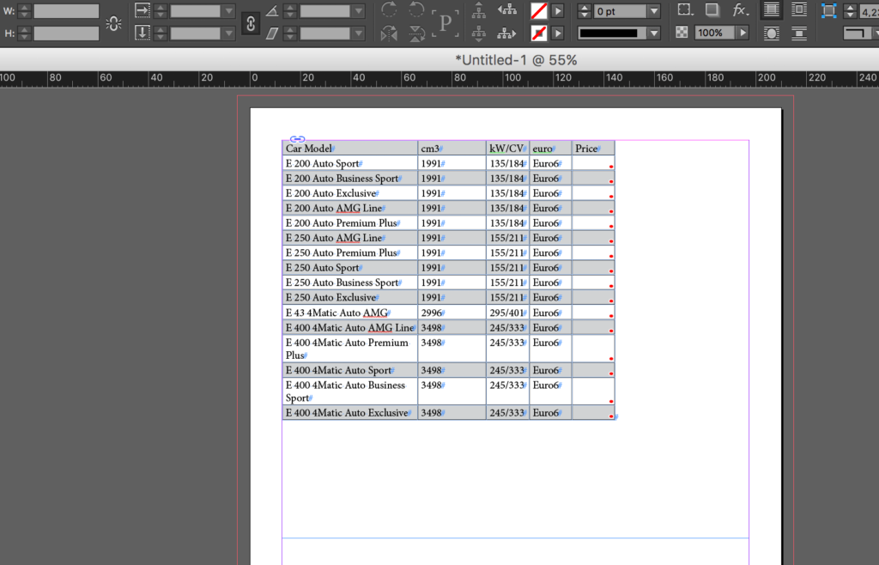The width and height of the screenshot is (879, 565).
Task: Click the stroke weight 0 pt field
Action: tap(621, 10)
